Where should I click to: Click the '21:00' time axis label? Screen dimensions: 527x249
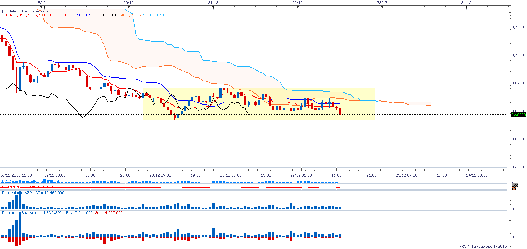[372, 175]
